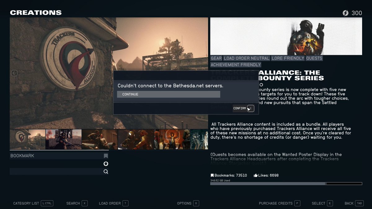Click the 349.62 GB Used label
This screenshot has height=209, width=372.
220,180
